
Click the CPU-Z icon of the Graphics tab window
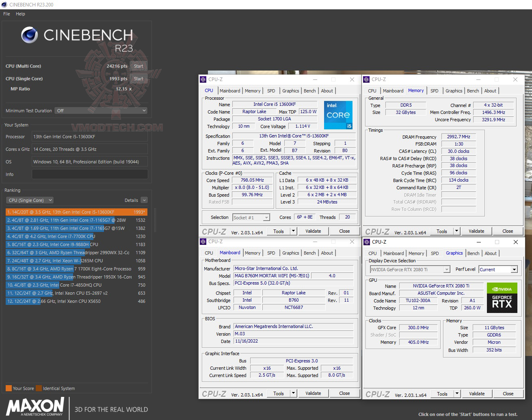coord(366,242)
